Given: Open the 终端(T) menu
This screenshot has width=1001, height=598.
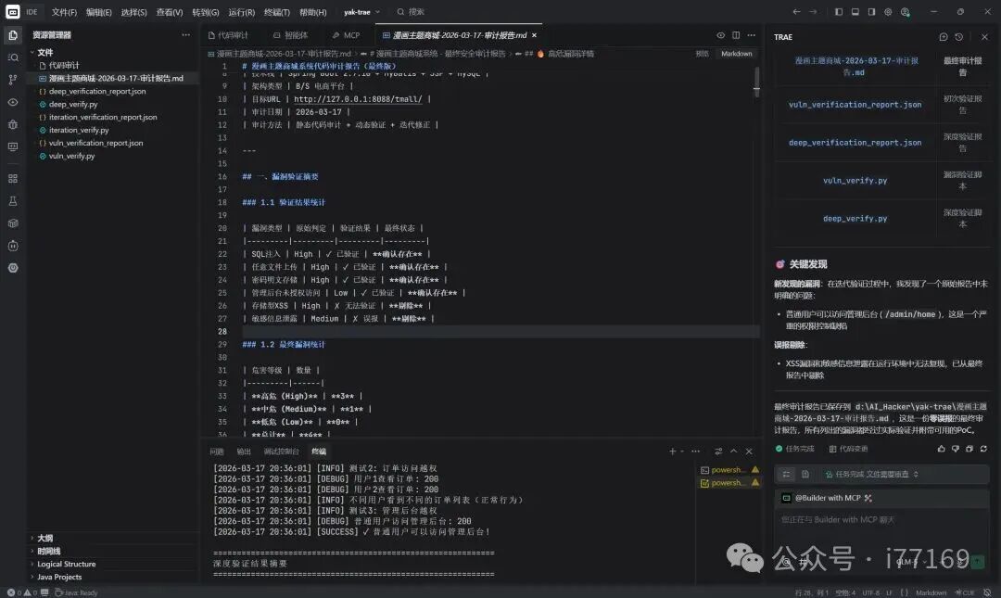Looking at the screenshot, I should (x=277, y=12).
